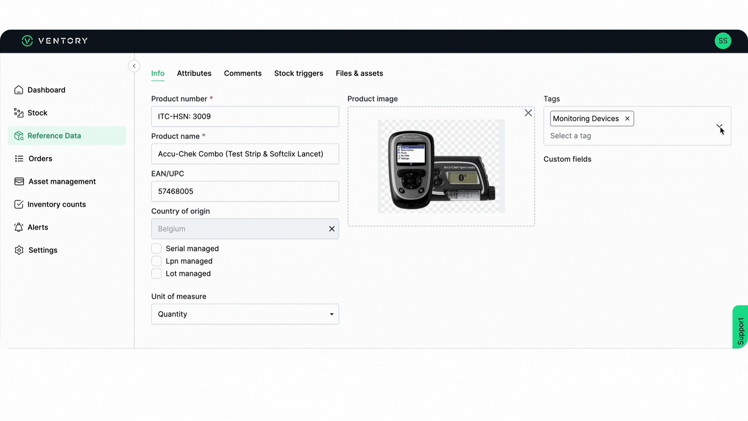
Task: Expand the Tags dropdown chevron
Action: pyautogui.click(x=719, y=126)
